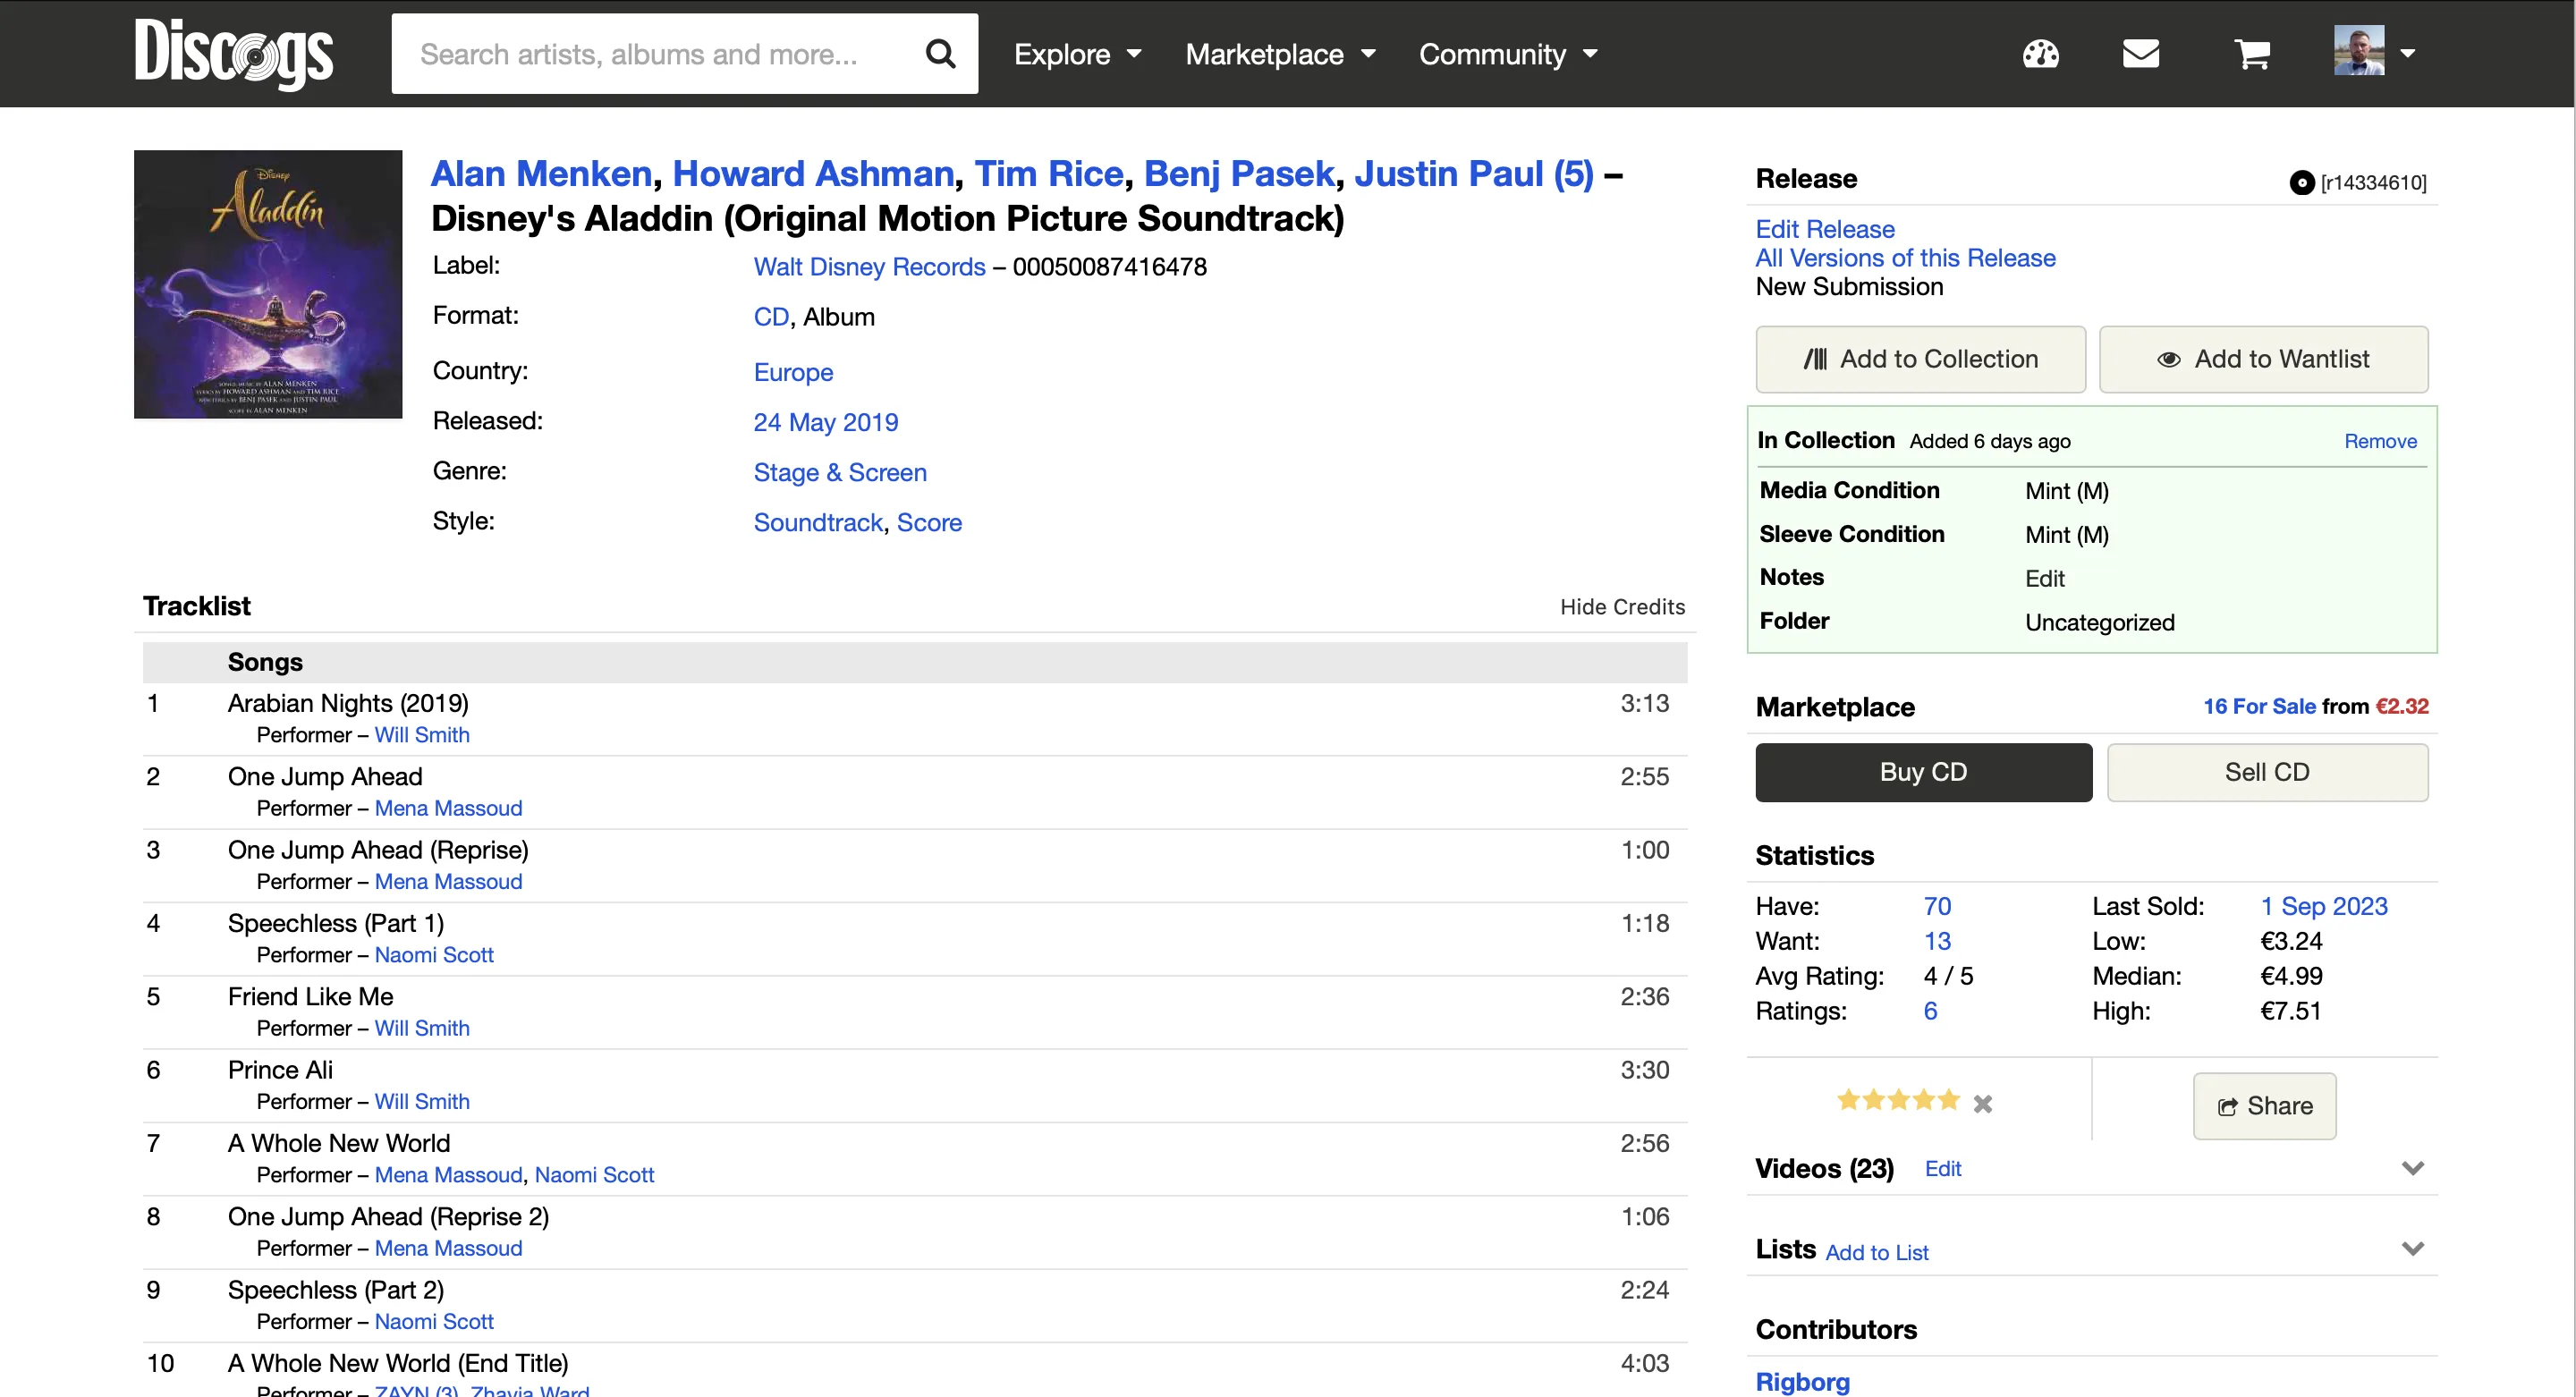Screen dimensions: 2576x1397
Task: Set a five star rating
Action: pyautogui.click(x=1948, y=1099)
